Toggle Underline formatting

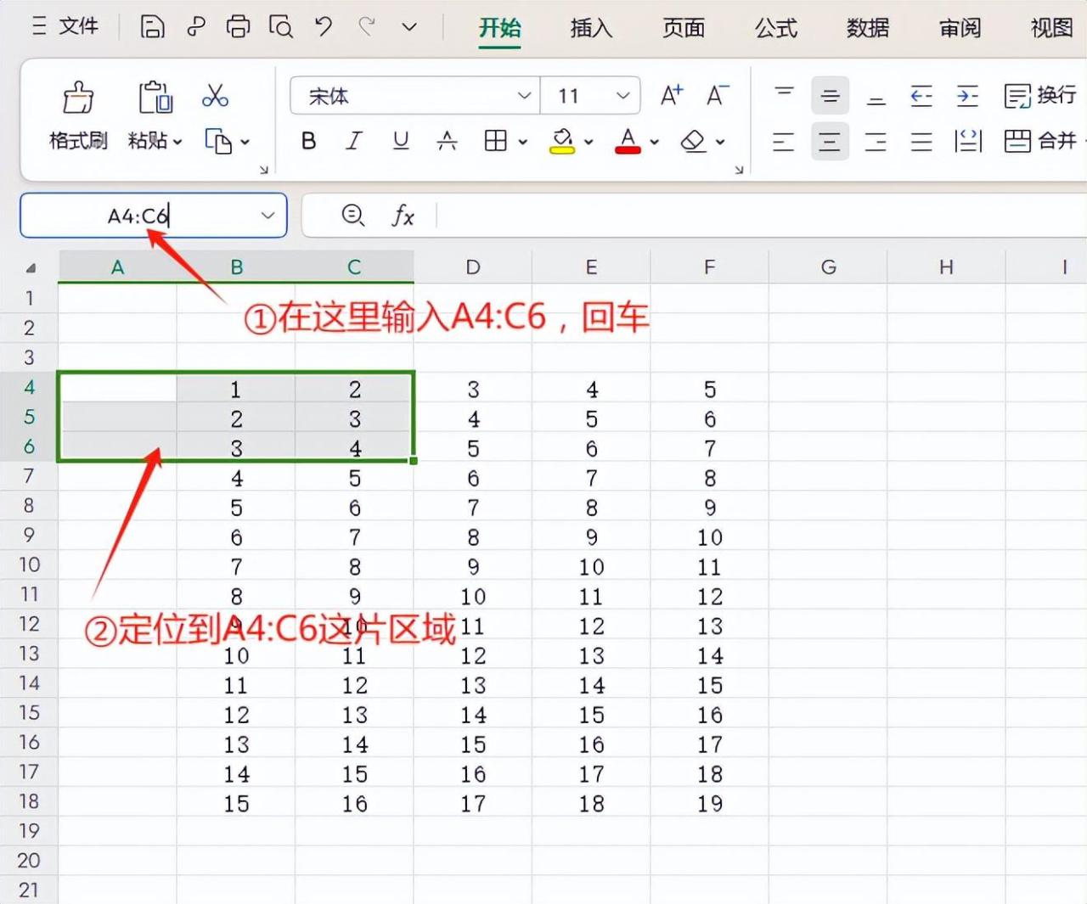pos(401,141)
